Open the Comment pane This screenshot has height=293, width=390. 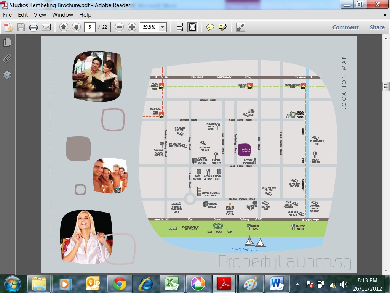345,27
